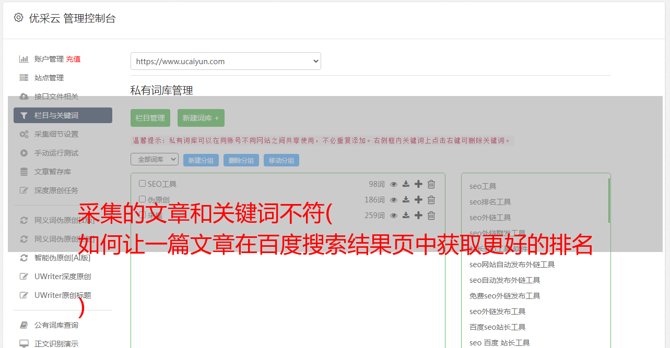Open 公有词库查询 sidebar item
This screenshot has width=670, height=348.
pos(56,325)
